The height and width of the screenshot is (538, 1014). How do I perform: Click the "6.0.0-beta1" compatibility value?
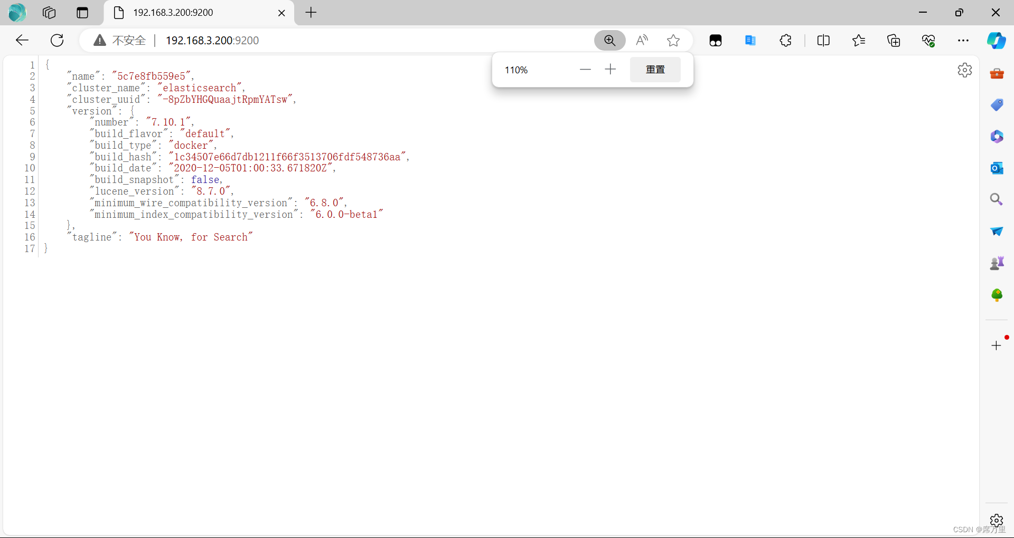pyautogui.click(x=346, y=215)
